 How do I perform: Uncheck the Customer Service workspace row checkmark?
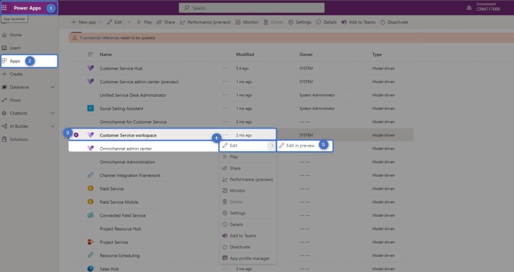(x=76, y=135)
